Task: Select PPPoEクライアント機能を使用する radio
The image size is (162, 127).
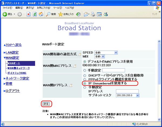Action: pyautogui.click(x=85, y=79)
